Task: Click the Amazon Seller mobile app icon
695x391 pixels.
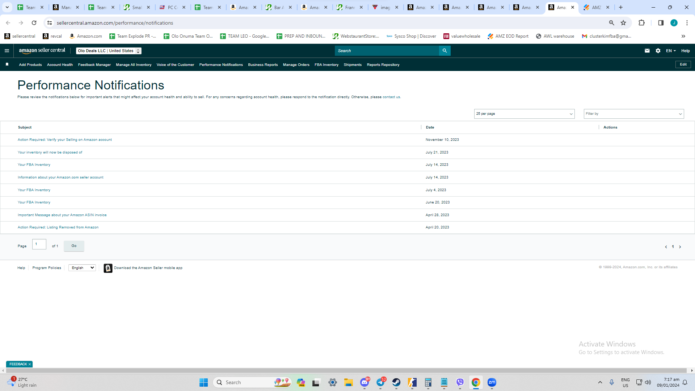Action: (108, 268)
